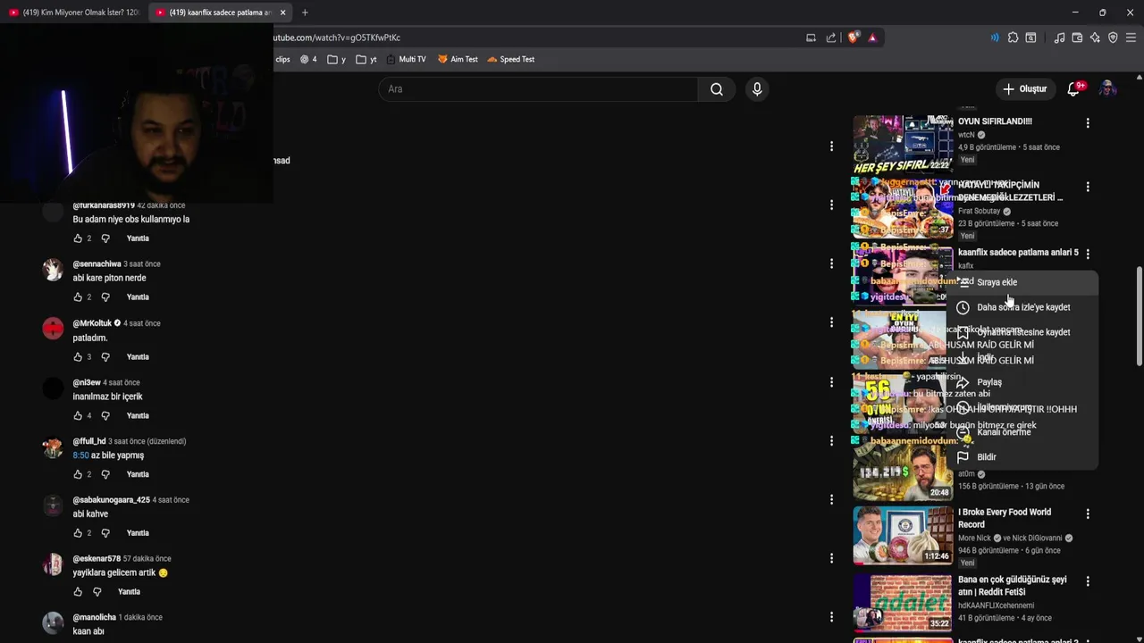Dislike @nl3ew's comment

coord(105,415)
